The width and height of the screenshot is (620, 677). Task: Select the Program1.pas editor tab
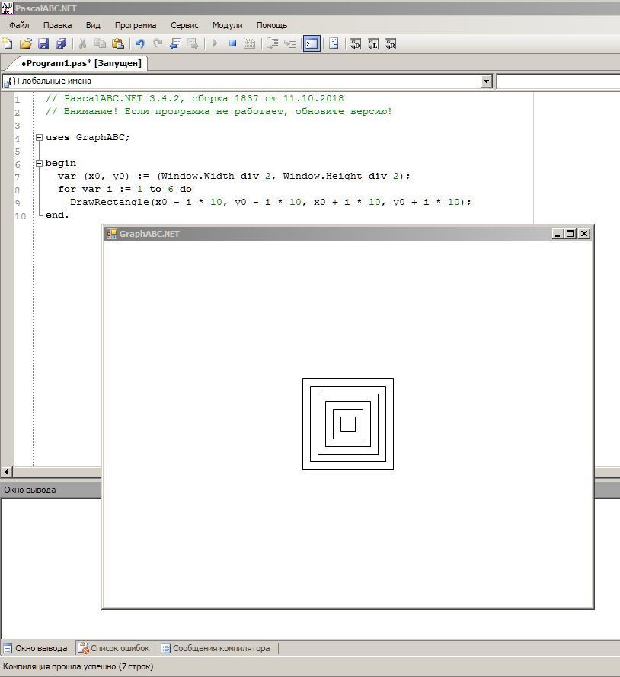81,63
